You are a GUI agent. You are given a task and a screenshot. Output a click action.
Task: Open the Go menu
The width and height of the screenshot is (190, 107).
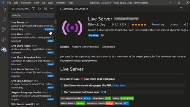[44, 3]
